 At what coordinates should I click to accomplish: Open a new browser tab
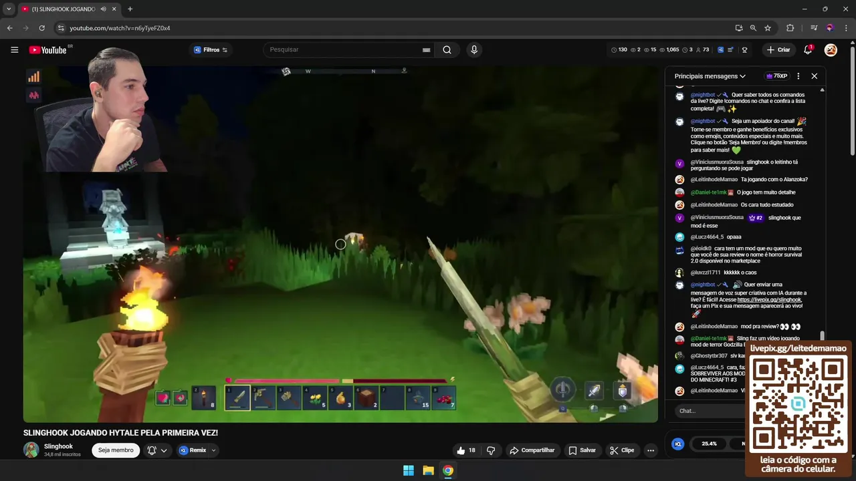pyautogui.click(x=130, y=9)
